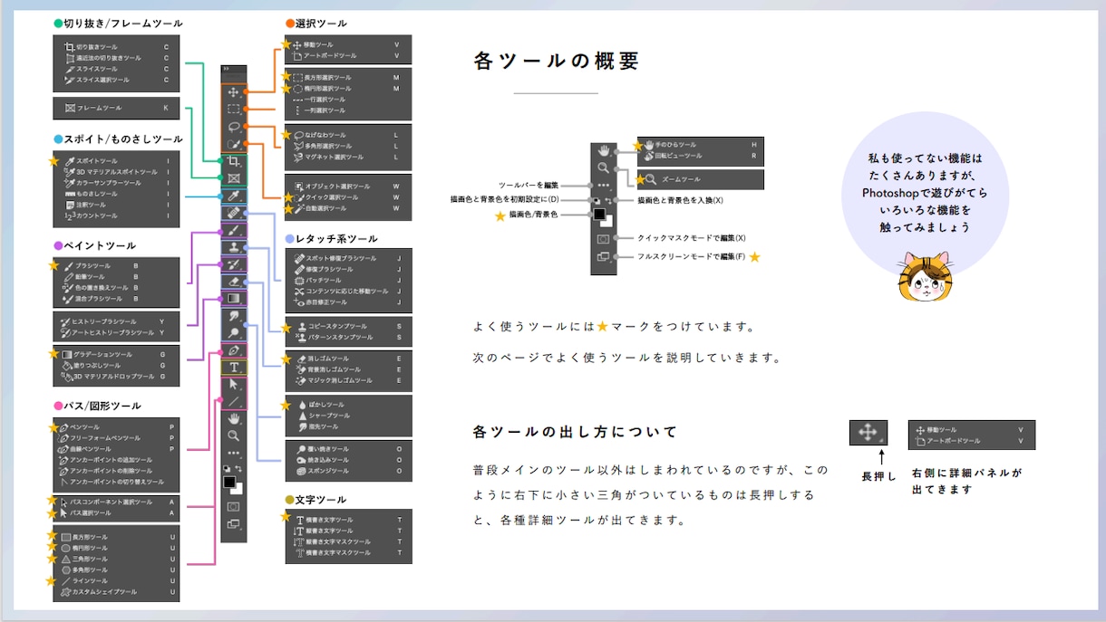Select the Frame tool icon in the tall toolbar
Screen dimensions: 1106x622
pos(233,178)
